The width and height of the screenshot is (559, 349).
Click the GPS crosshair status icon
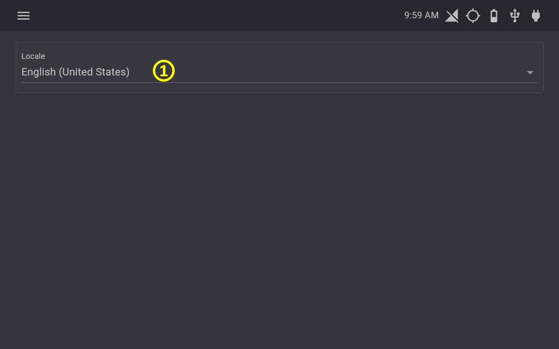point(473,16)
